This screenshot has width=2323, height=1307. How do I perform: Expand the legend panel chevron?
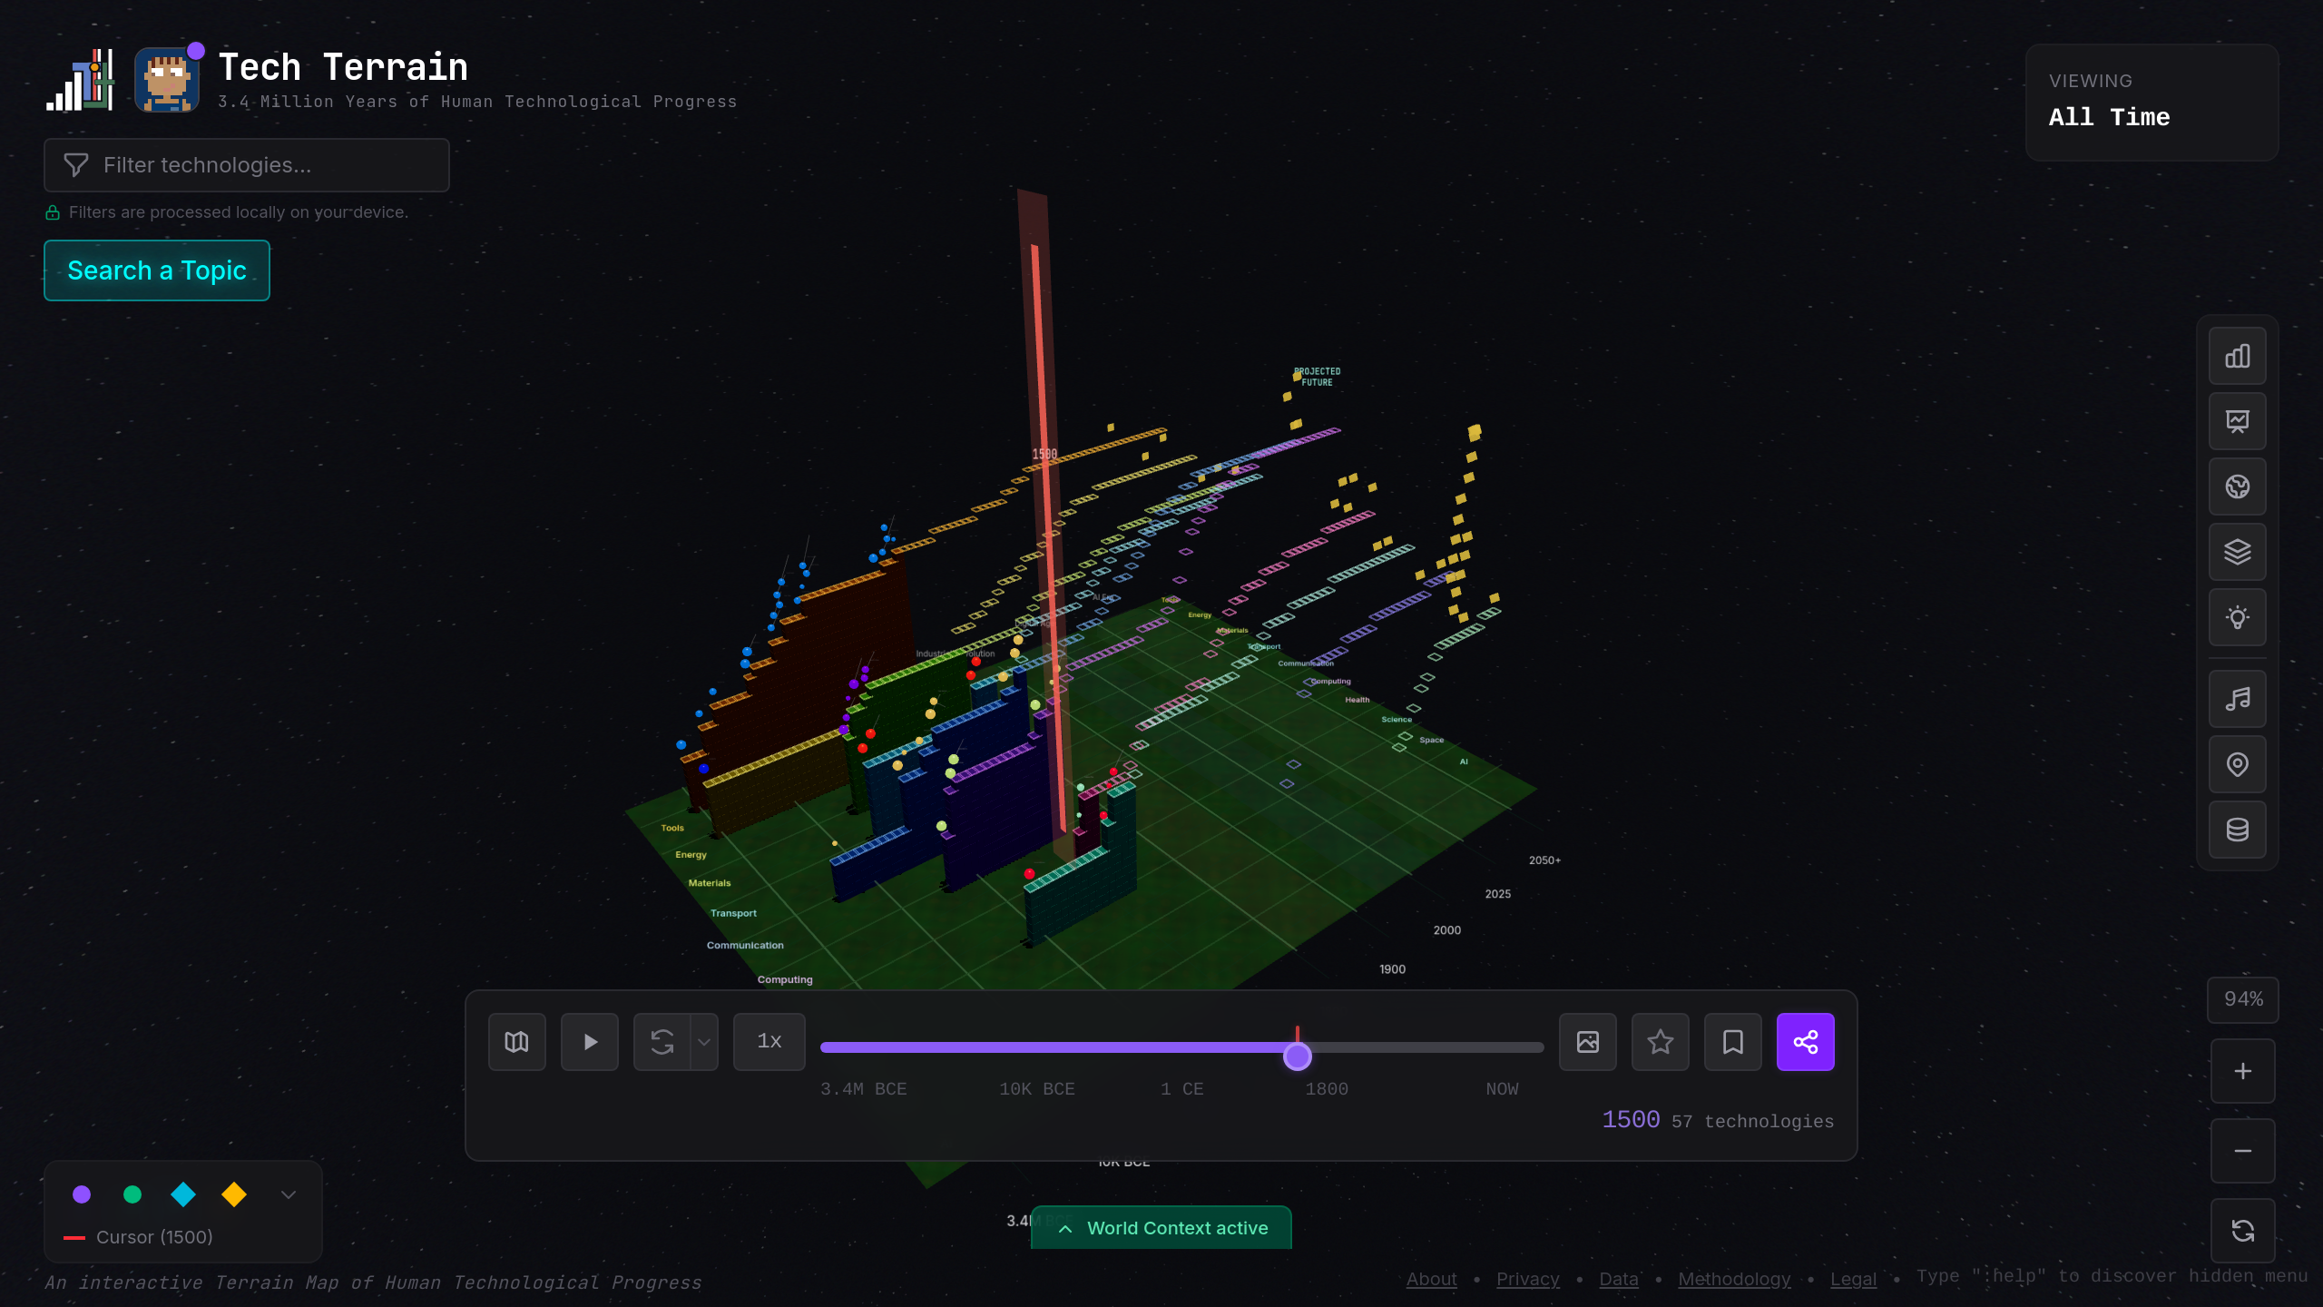point(289,1194)
